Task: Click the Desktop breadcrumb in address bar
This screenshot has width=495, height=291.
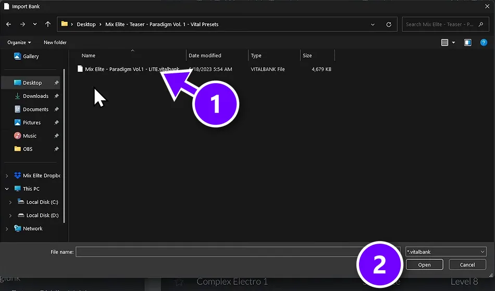Action: (86, 24)
